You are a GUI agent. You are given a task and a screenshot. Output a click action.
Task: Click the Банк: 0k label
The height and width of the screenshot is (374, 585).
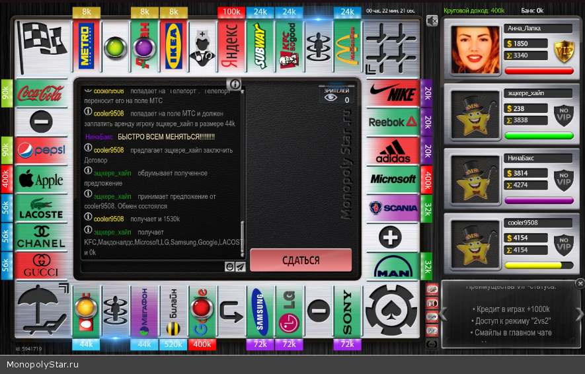(532, 11)
